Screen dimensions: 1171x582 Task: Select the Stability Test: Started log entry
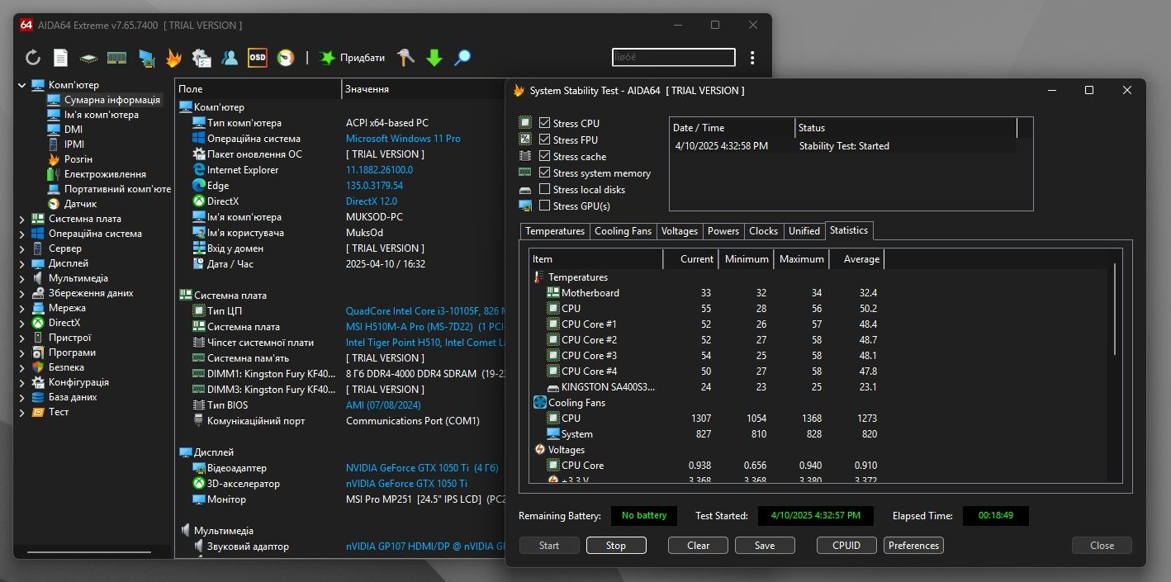[x=842, y=146]
